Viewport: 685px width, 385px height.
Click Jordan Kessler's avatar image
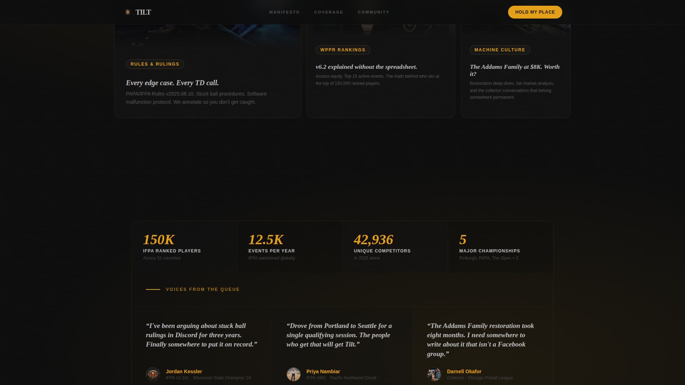pos(153,374)
